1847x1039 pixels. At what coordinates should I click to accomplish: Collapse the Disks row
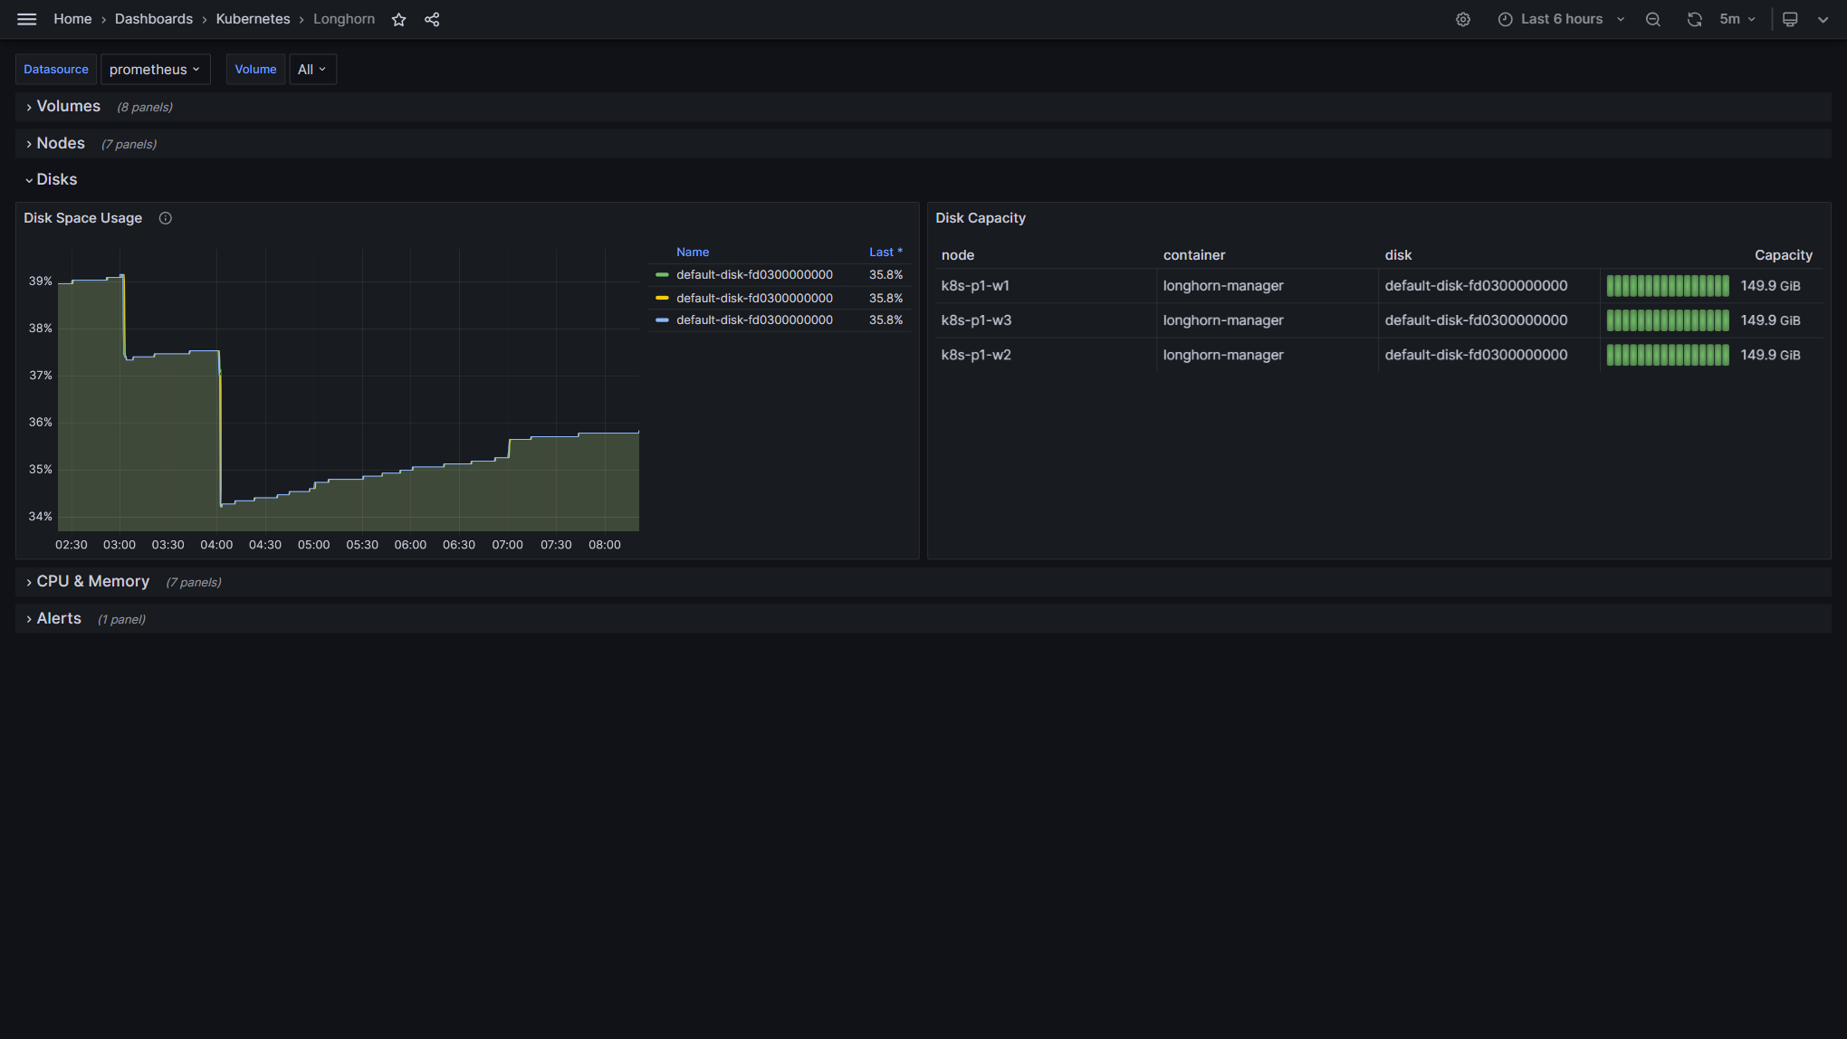(x=56, y=180)
